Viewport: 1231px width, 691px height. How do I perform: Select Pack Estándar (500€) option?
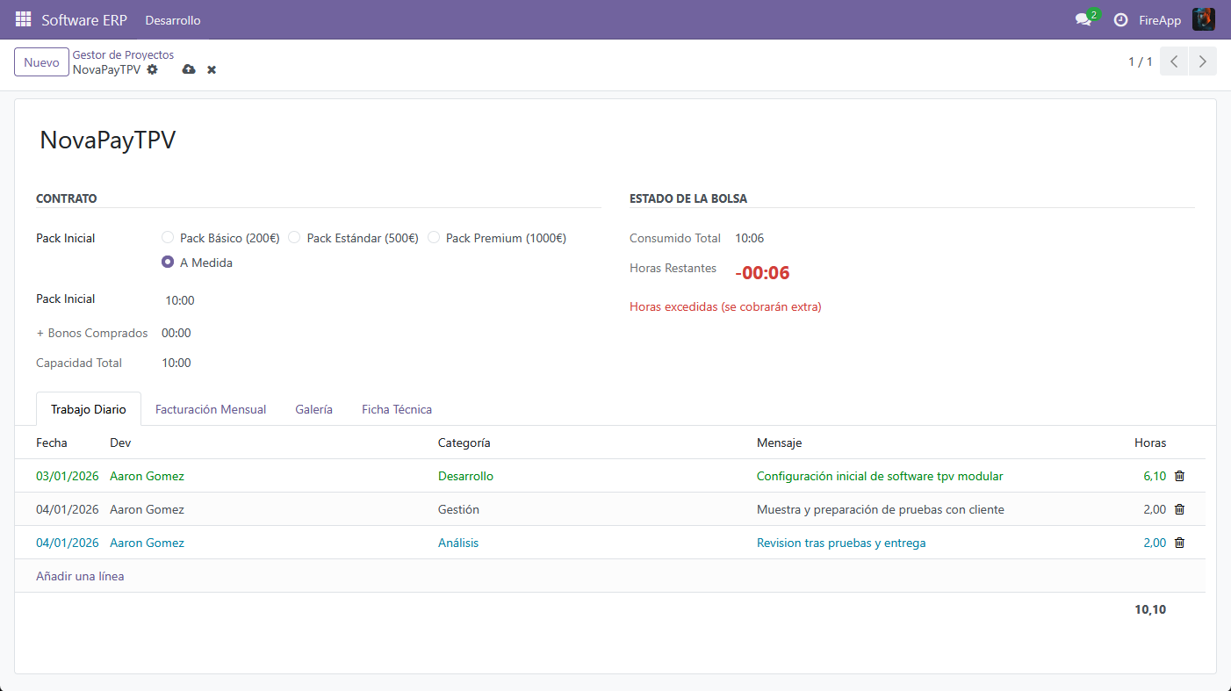(x=294, y=238)
